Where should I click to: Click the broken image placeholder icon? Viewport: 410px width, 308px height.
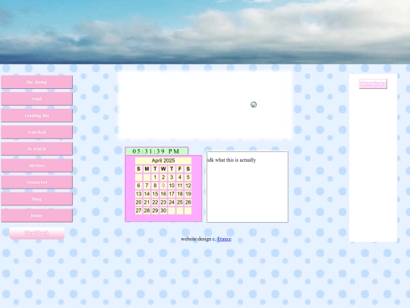point(254,104)
